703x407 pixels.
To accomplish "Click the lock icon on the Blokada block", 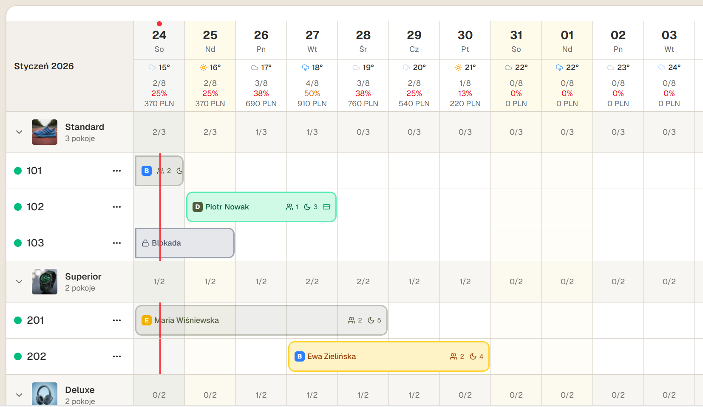I will (x=145, y=243).
